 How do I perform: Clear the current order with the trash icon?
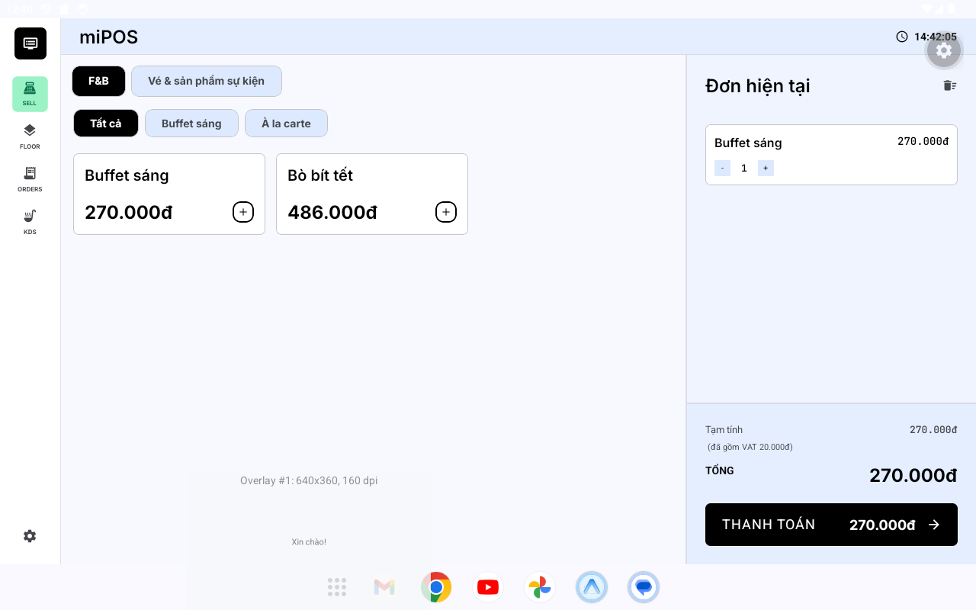tap(949, 85)
